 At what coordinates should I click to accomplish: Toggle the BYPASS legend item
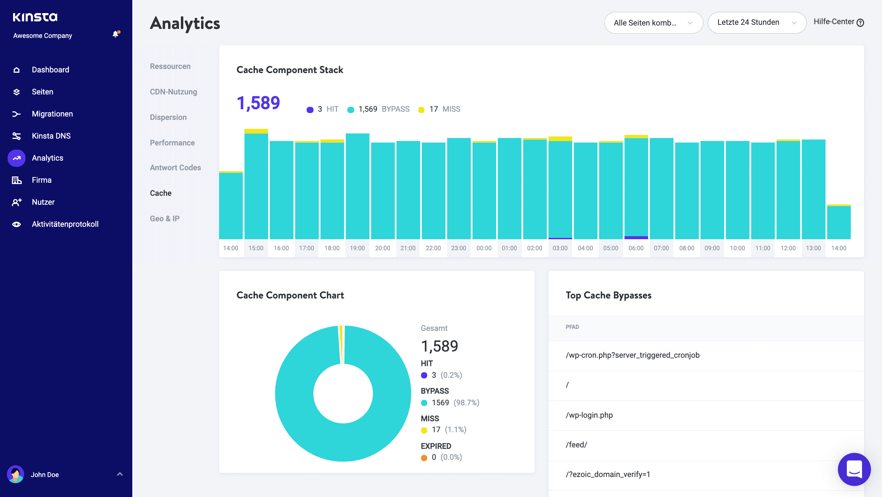click(378, 109)
